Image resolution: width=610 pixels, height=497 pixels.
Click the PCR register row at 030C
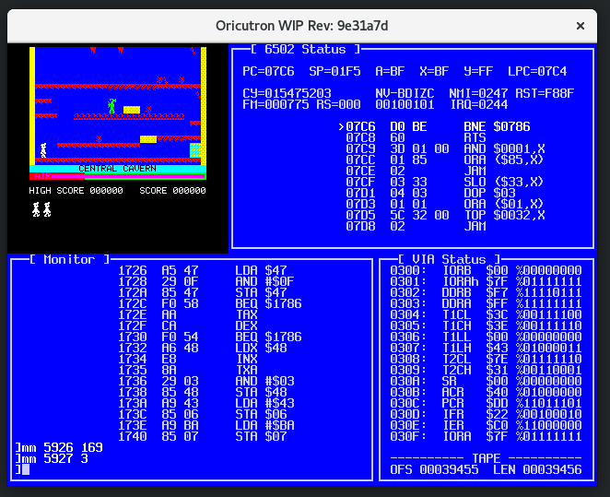[x=486, y=403]
